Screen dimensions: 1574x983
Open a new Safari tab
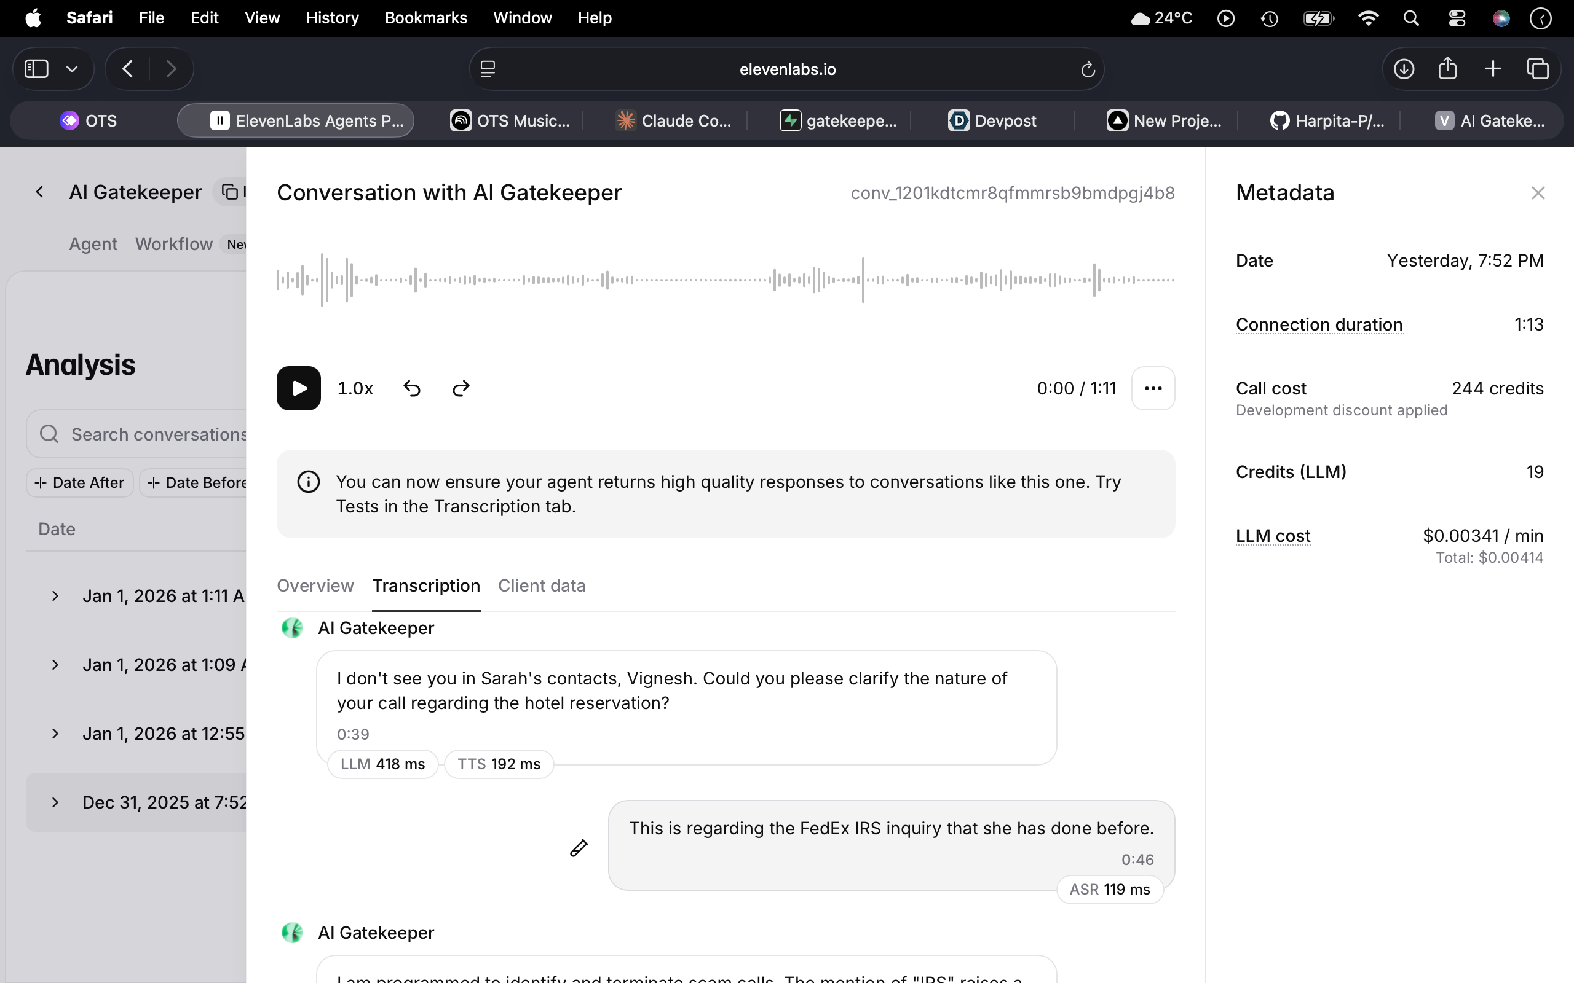pyautogui.click(x=1493, y=69)
